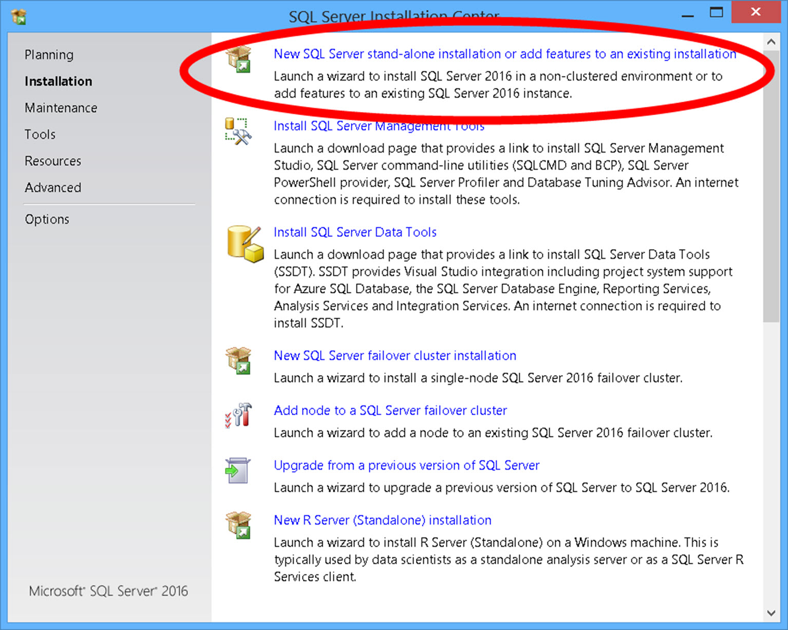The image size is (788, 630).
Task: Open the Tools page
Action: point(40,135)
